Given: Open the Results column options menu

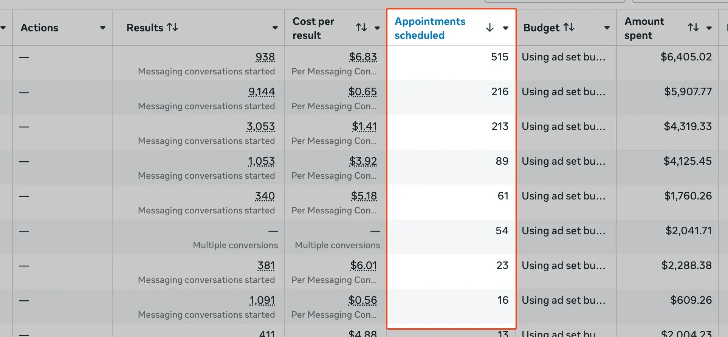Looking at the screenshot, I should (x=275, y=28).
